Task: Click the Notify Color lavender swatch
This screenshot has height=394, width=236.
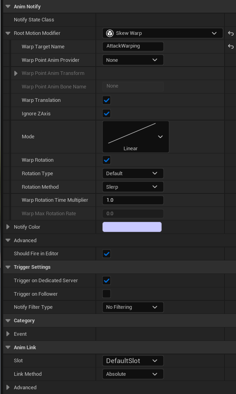Action: [132, 227]
